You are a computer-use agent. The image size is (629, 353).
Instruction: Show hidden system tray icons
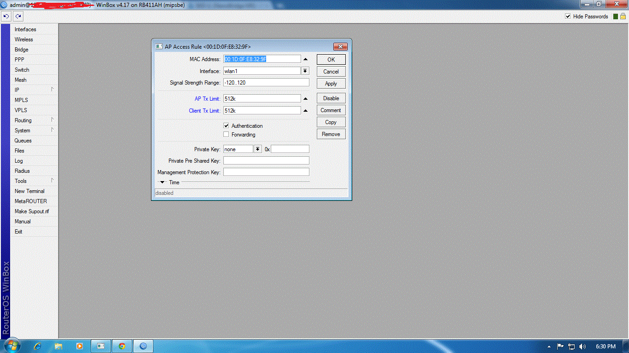[549, 347]
